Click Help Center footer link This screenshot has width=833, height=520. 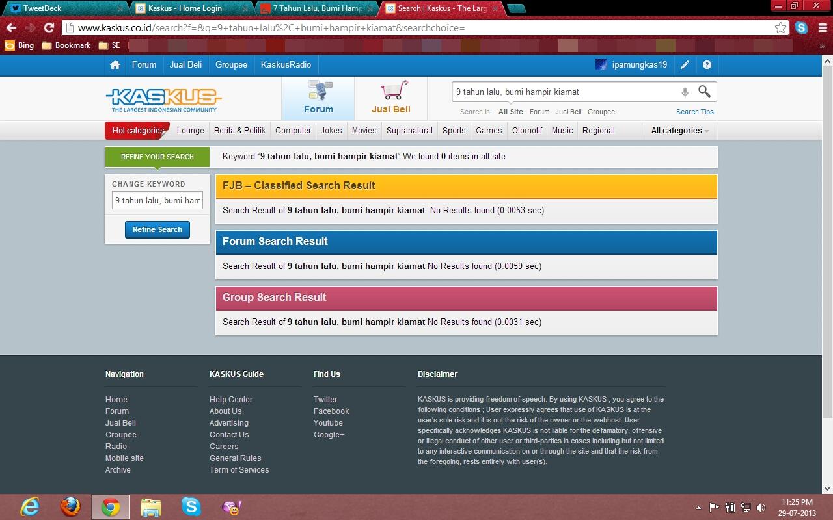tap(231, 400)
